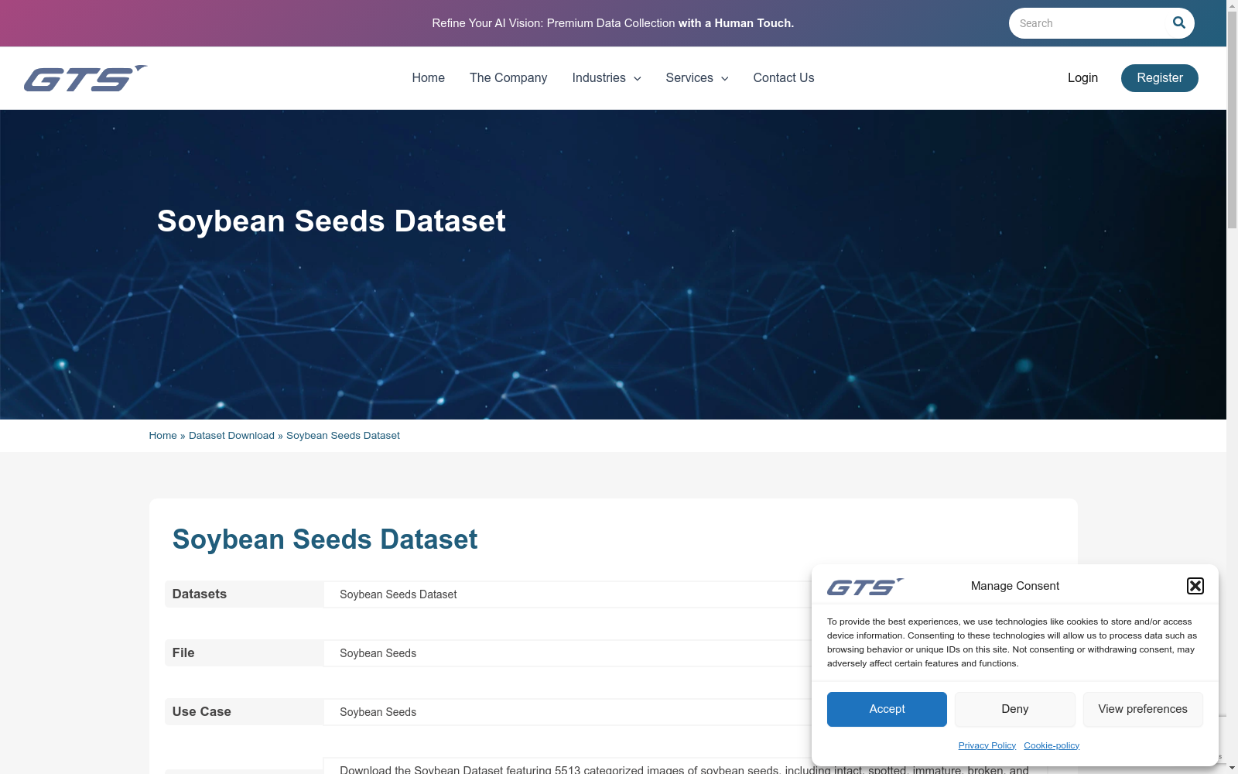Click 'Soybean Seeds' value in File row
The image size is (1238, 774).
[x=378, y=653]
